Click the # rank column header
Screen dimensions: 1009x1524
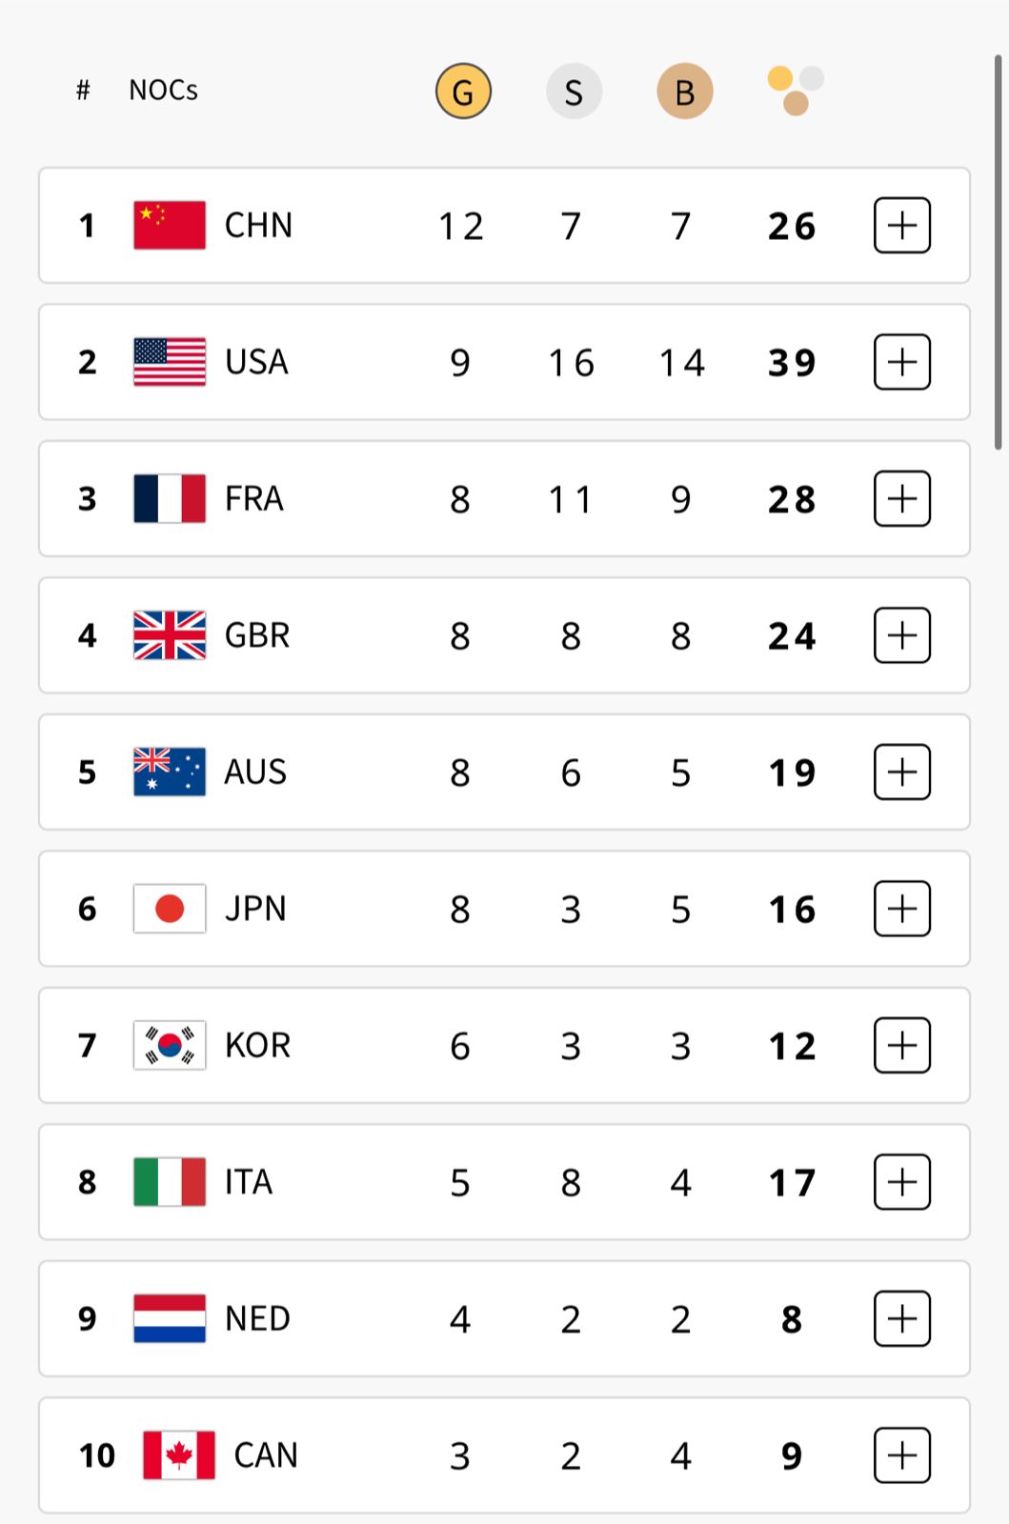tap(83, 90)
